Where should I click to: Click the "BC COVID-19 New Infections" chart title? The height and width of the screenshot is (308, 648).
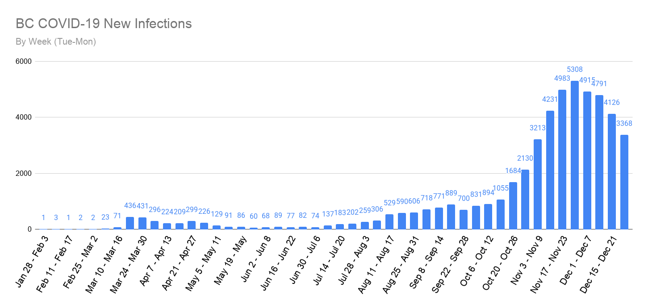[x=104, y=24]
